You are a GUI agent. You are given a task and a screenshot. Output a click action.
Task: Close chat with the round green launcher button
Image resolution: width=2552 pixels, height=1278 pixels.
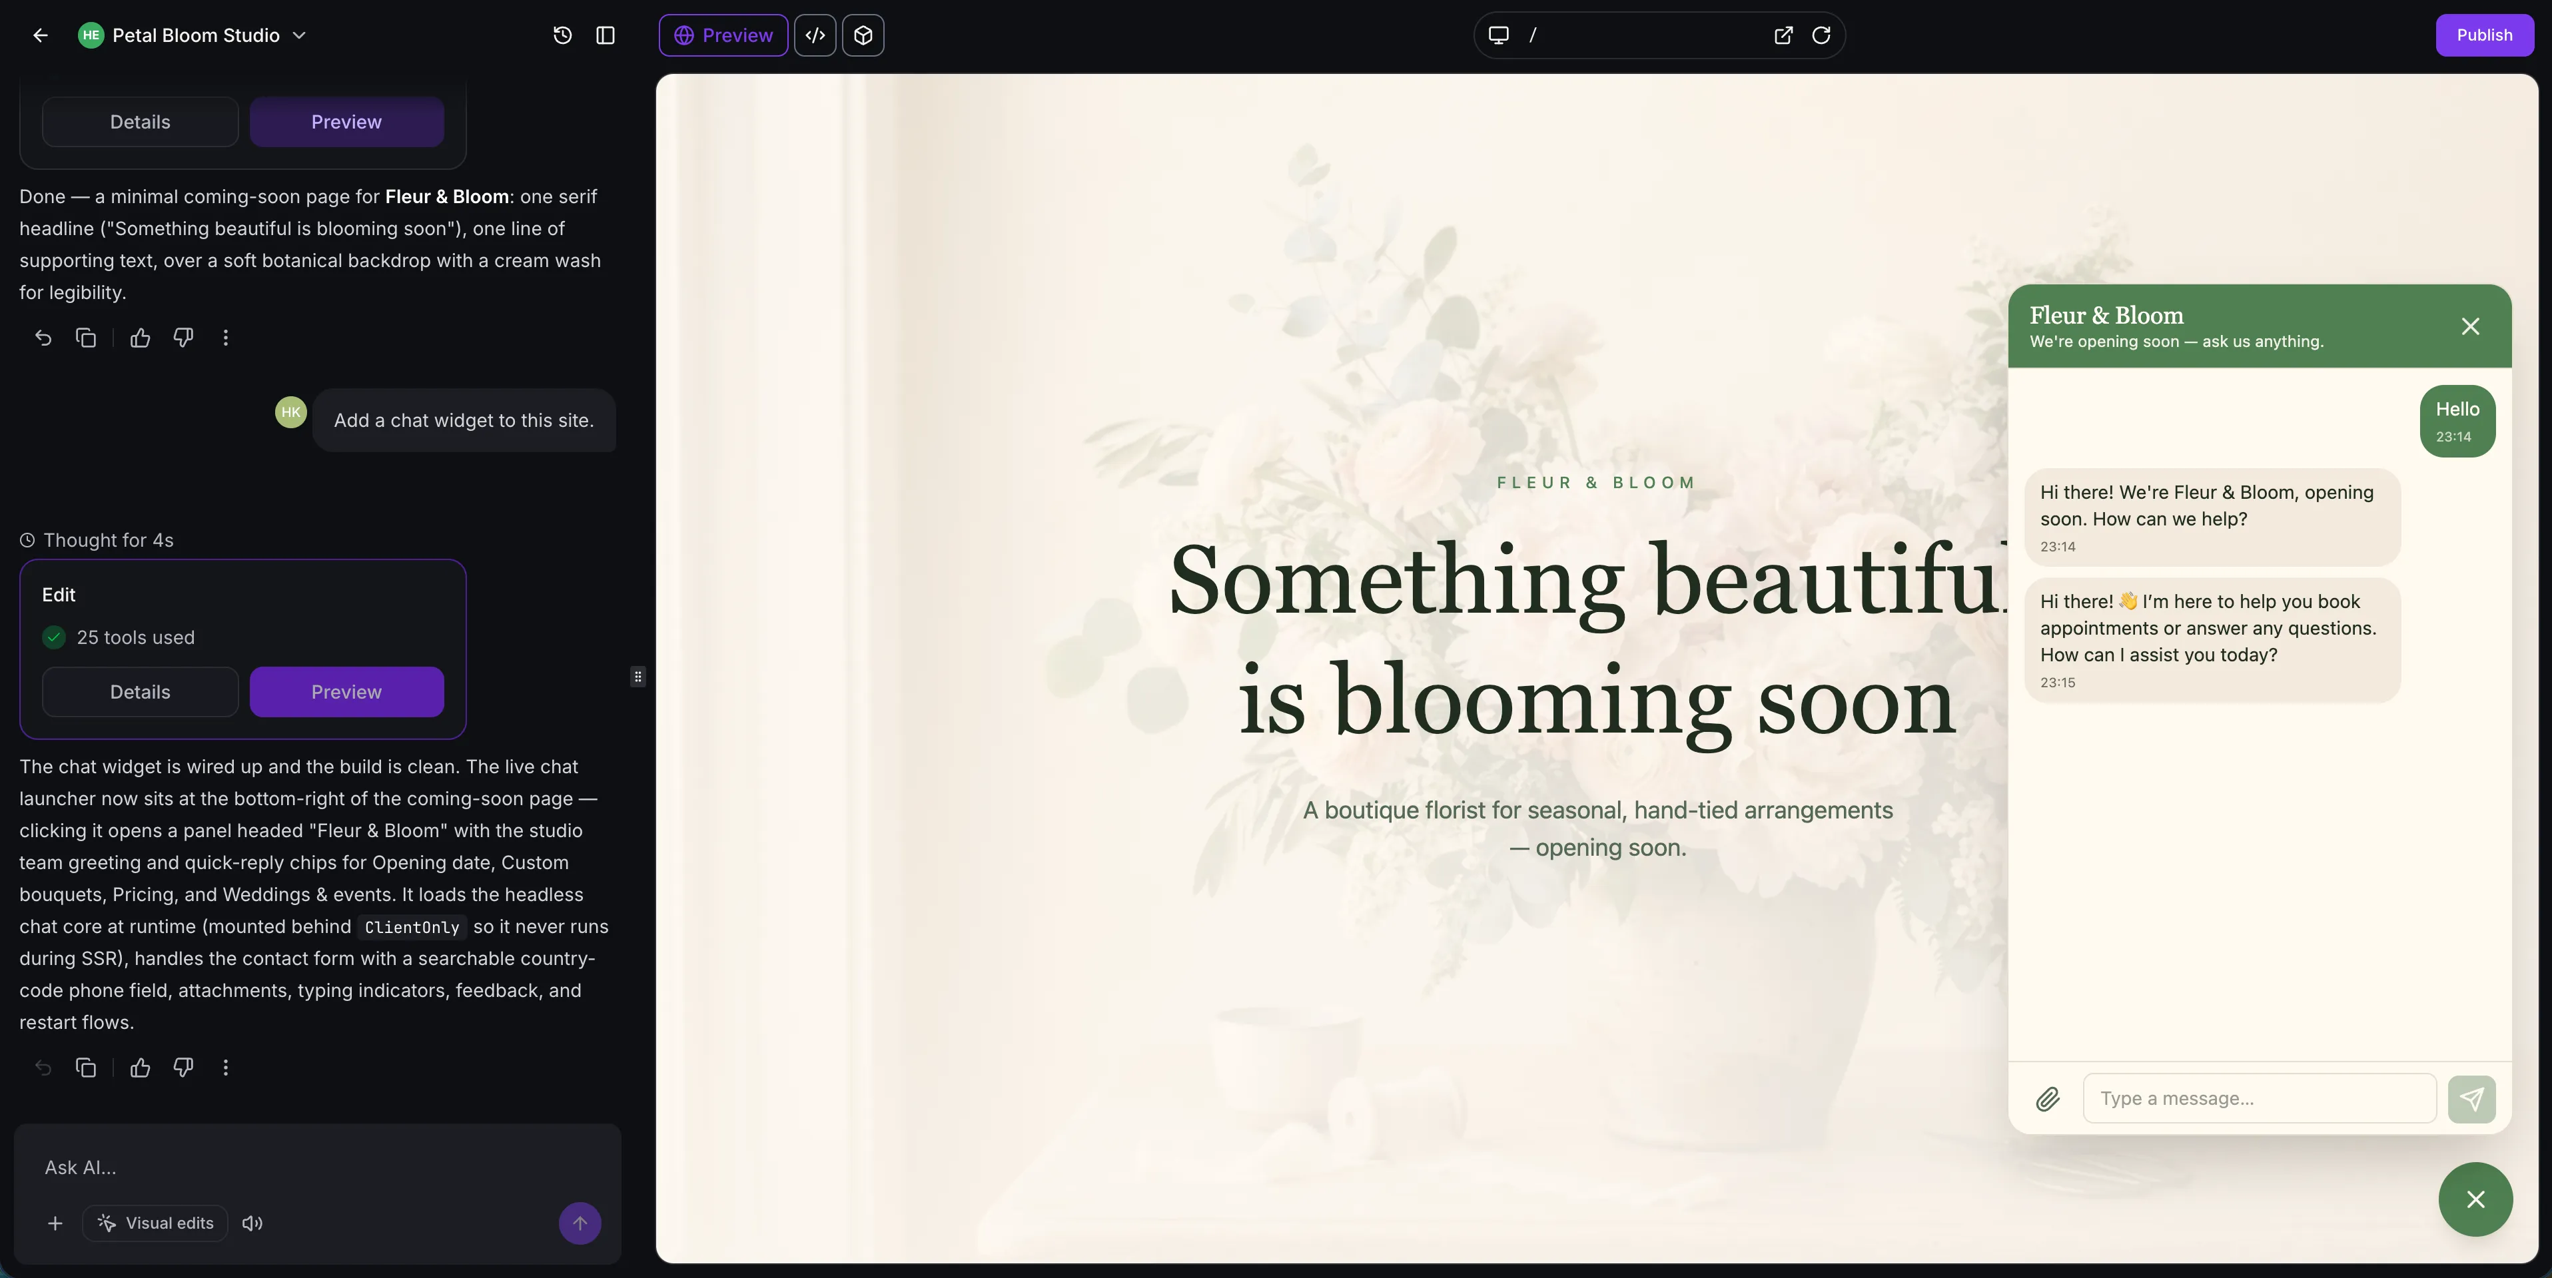click(2475, 1199)
